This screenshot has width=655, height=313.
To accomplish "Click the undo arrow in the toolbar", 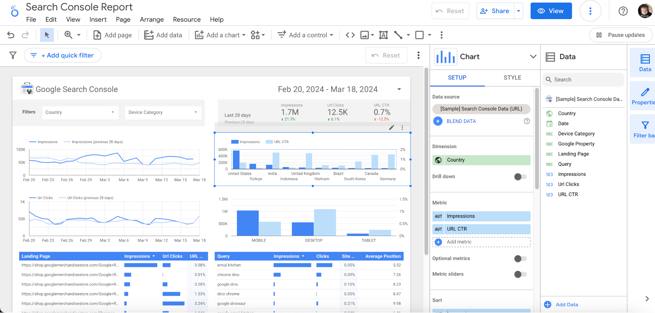I will pyautogui.click(x=11, y=35).
